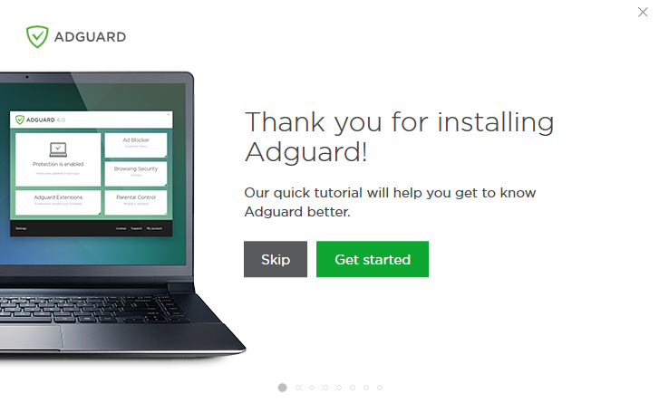Jump to the third tutorial page dot

point(312,388)
